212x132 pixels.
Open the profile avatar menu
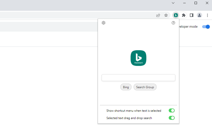(x=199, y=15)
